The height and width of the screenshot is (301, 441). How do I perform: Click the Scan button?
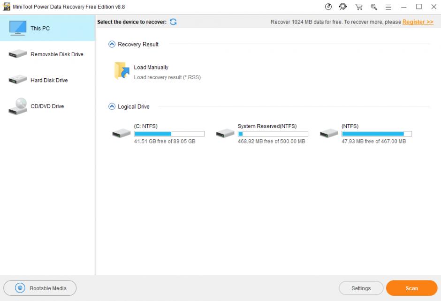coord(411,288)
